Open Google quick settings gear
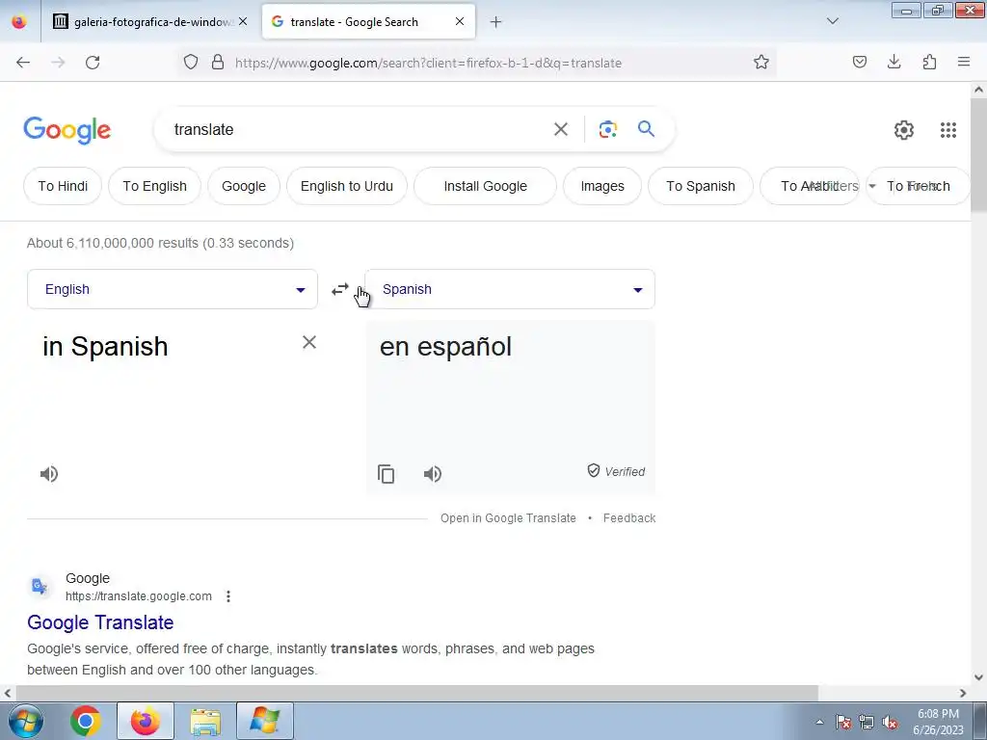Image resolution: width=987 pixels, height=740 pixels. click(x=904, y=130)
